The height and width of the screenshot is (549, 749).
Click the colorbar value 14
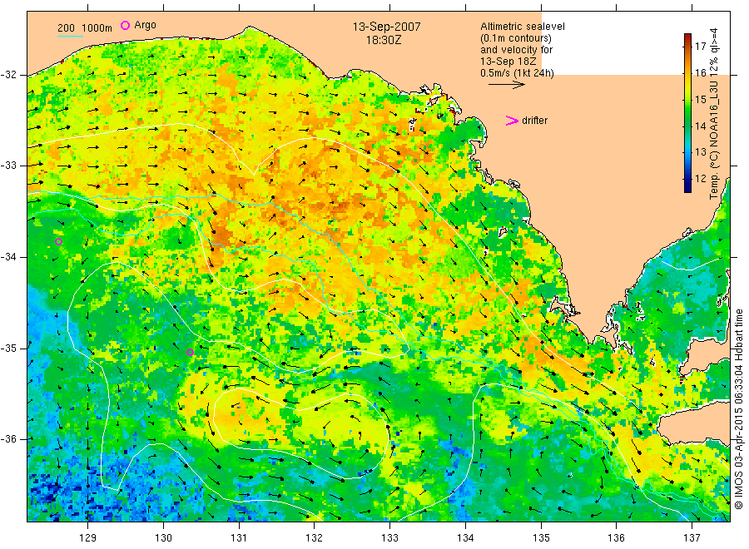point(700,126)
